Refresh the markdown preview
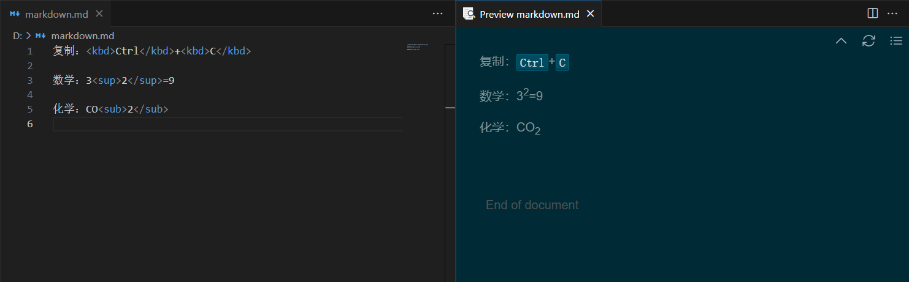This screenshot has height=282, width=909. coord(869,41)
